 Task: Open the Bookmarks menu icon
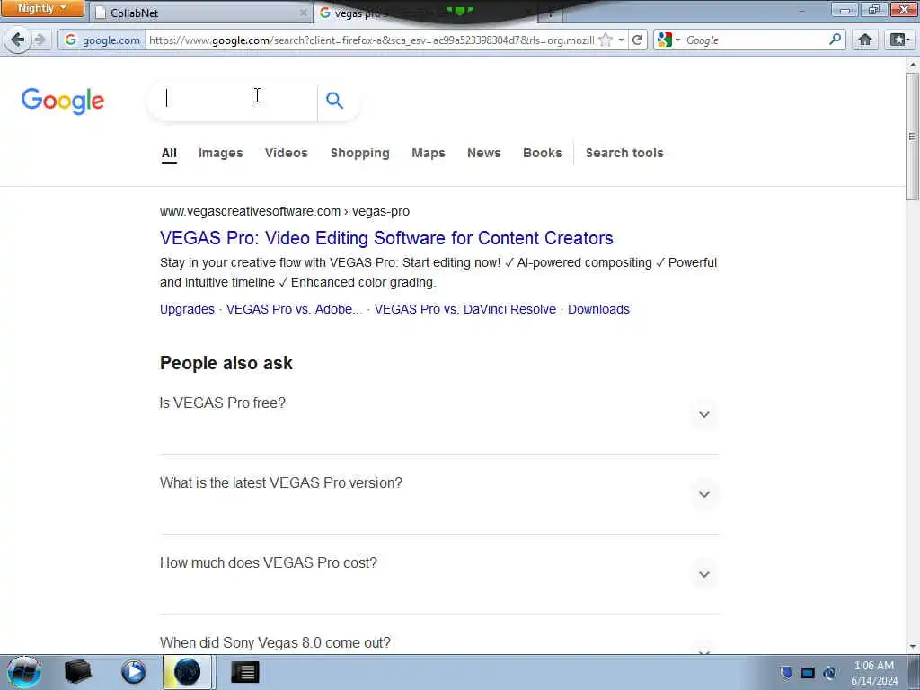(x=898, y=40)
